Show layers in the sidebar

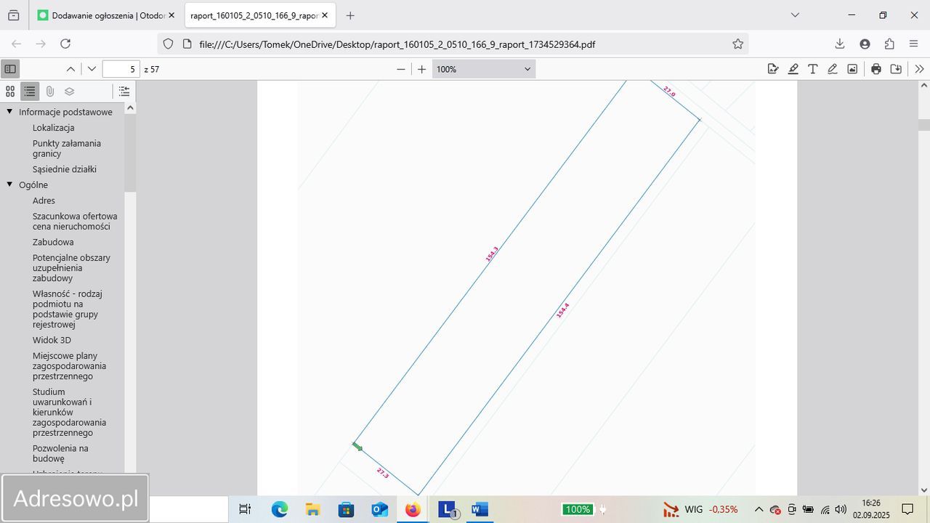pos(69,92)
